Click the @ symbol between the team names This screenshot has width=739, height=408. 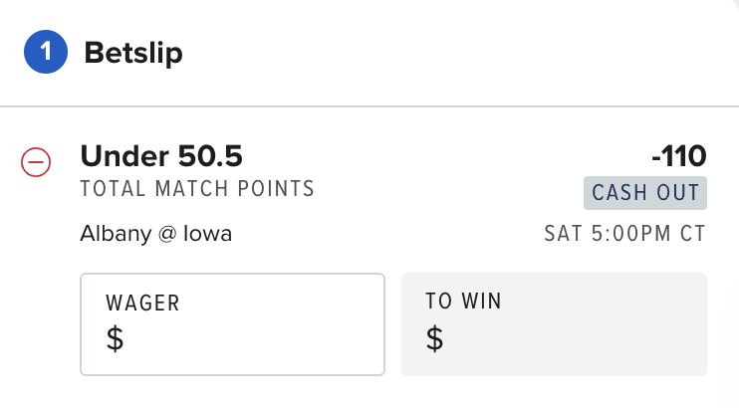167,234
